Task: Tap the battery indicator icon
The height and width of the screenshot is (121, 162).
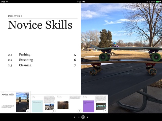Action: (158, 2)
